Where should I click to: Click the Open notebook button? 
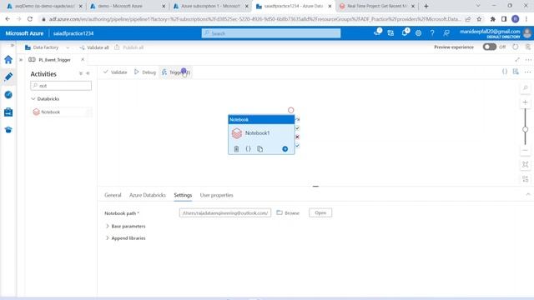pos(320,213)
